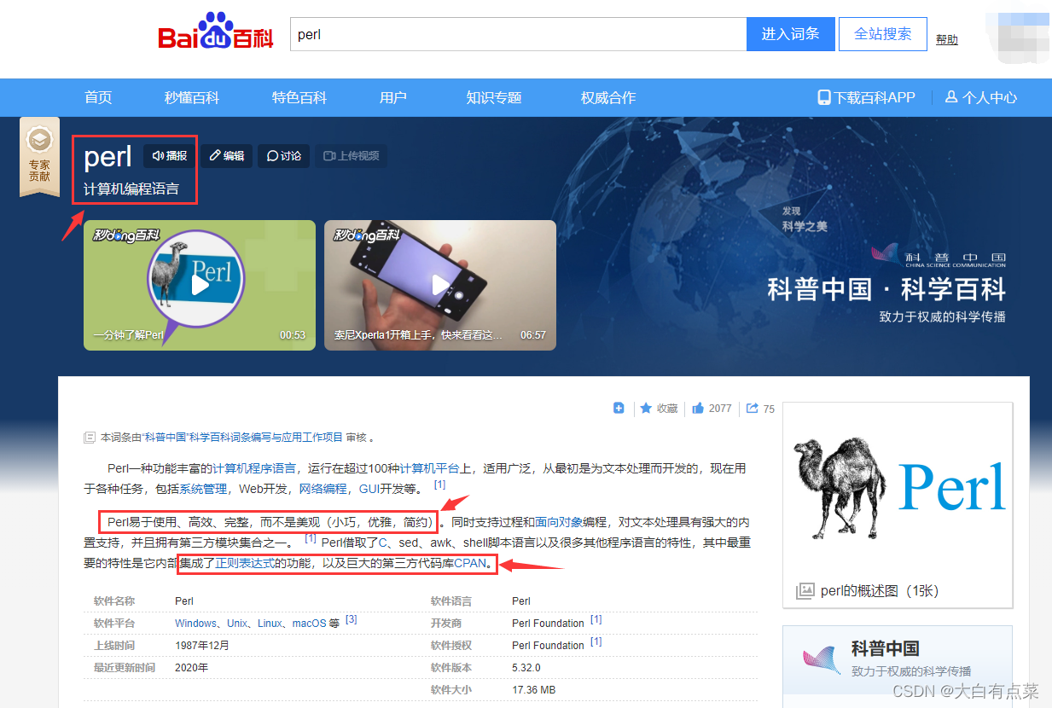This screenshot has width=1052, height=708.
Task: Click the search field containing "perl"
Action: (518, 35)
